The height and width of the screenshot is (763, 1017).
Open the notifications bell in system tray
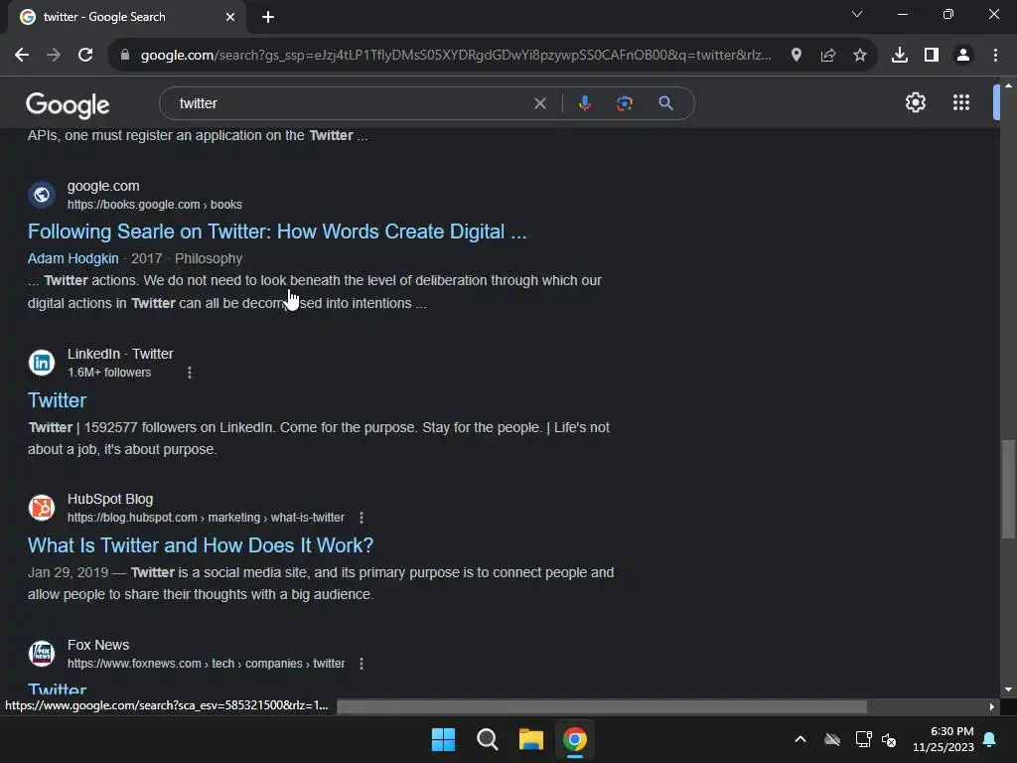pyautogui.click(x=990, y=739)
